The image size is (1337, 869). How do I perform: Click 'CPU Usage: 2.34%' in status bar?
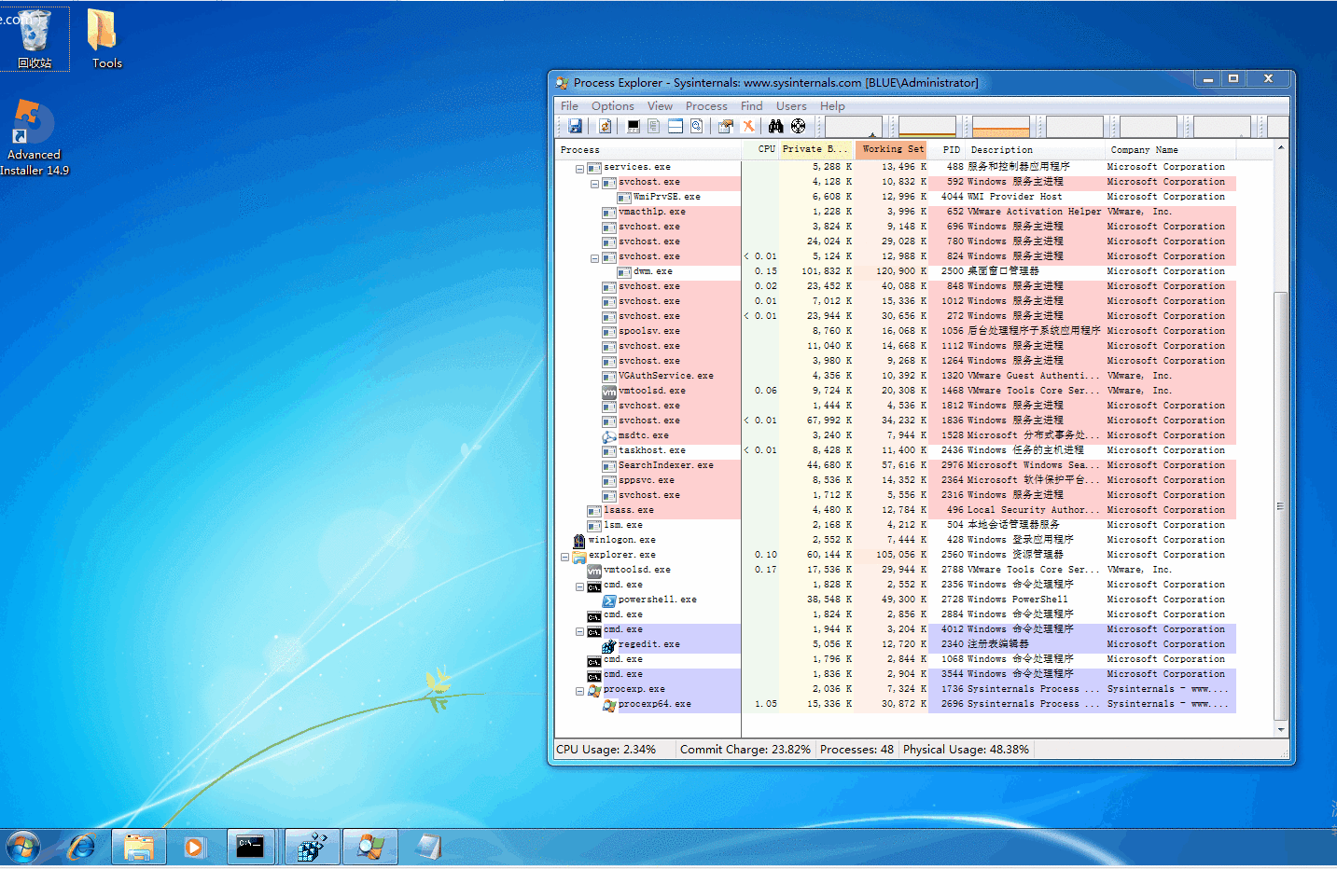[x=606, y=750]
